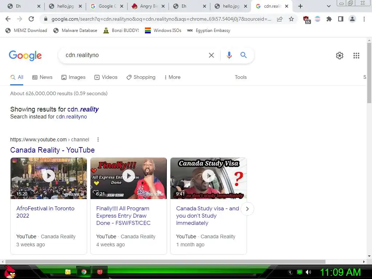372x279 pixels.
Task: Close the Angry Birds browser tab
Action: 163,7
